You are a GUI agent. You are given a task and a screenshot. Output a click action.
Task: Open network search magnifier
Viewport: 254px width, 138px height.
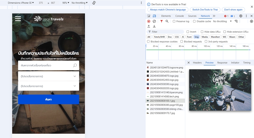pos(167,21)
